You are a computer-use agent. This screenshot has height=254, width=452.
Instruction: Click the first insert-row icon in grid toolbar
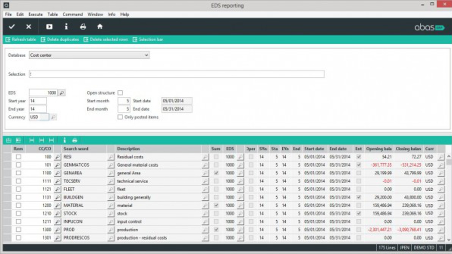tap(9, 140)
